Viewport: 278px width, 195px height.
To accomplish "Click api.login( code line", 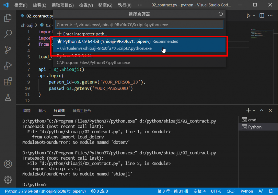I will [x=51, y=76].
